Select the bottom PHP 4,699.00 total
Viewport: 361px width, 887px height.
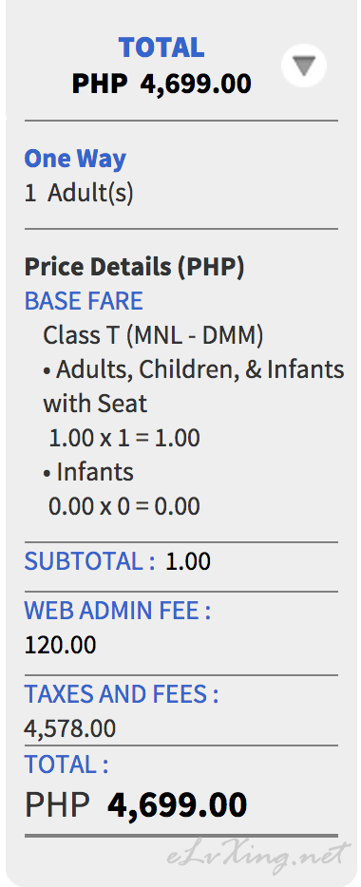click(136, 805)
